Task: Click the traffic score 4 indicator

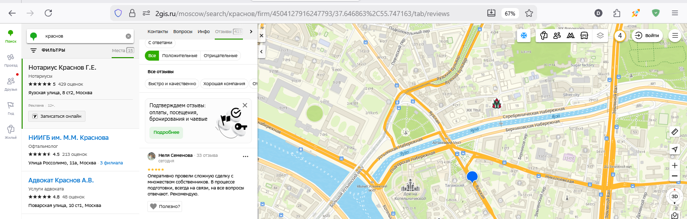Action: (620, 36)
